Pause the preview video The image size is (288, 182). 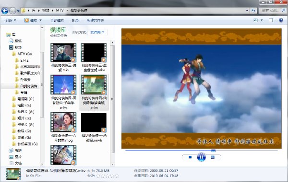pos(201,157)
